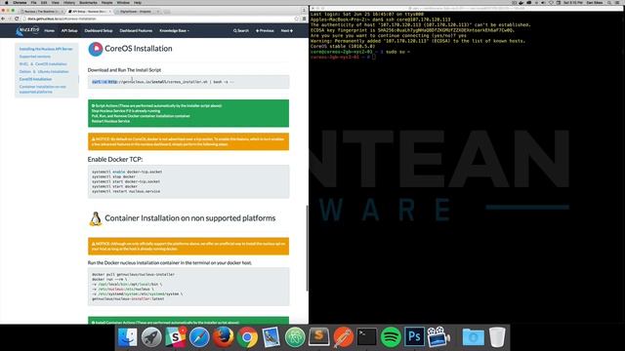Open Sublime Text from the Dock
This screenshot has width=625, height=351.
point(319,337)
